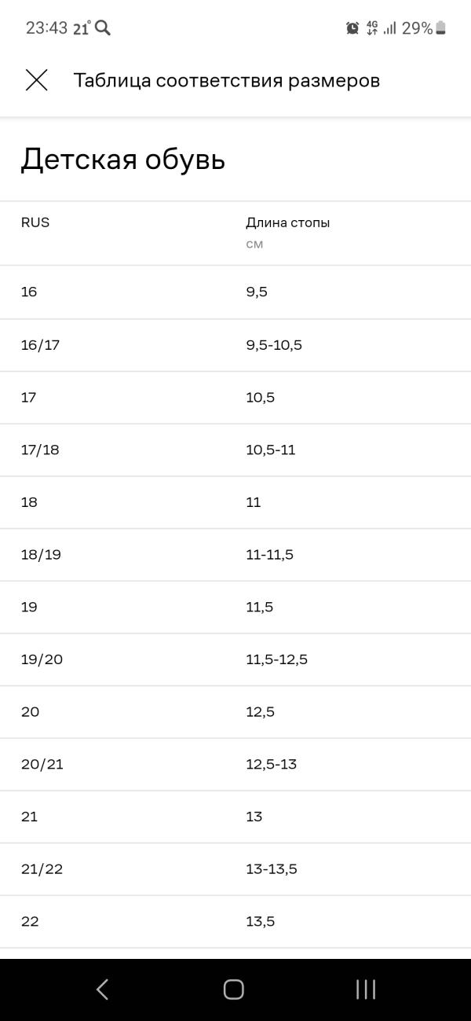
Task: Close the size chart with X icon
Action: tap(37, 80)
